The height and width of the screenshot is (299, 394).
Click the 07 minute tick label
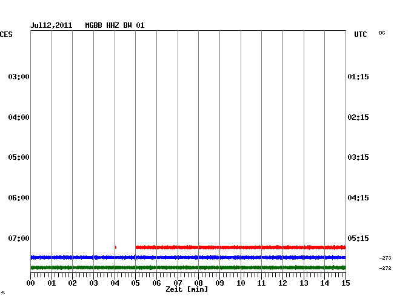click(178, 283)
